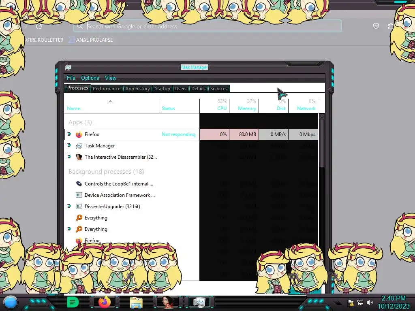The width and height of the screenshot is (415, 311).
Task: Expand the Task Manager app row
Action: pyautogui.click(x=69, y=145)
